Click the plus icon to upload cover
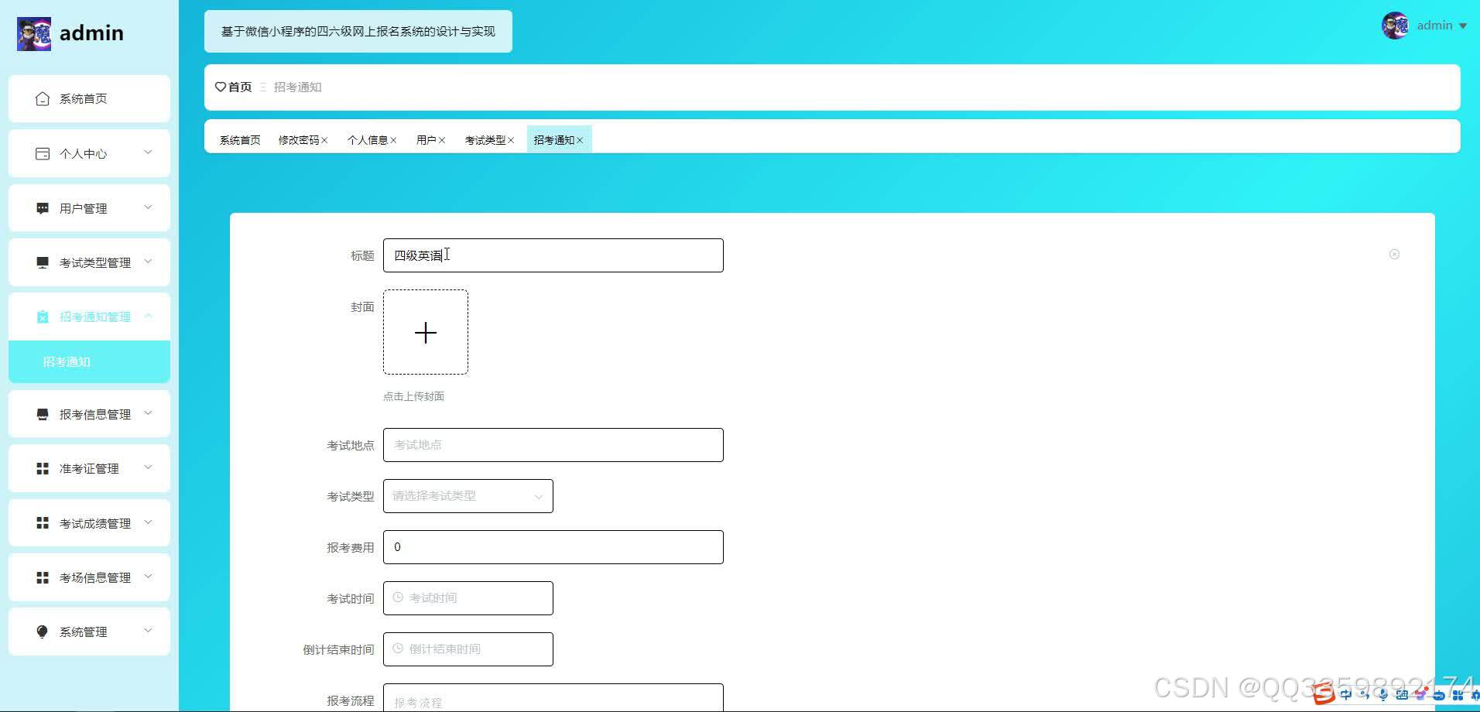The image size is (1480, 712). coord(426,333)
